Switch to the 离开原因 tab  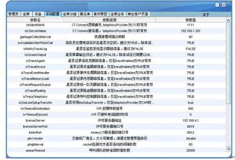coord(100,14)
